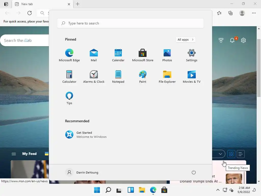Open Edge Settings and more menu
Viewport: 261px width, 196px height.
[x=254, y=13]
